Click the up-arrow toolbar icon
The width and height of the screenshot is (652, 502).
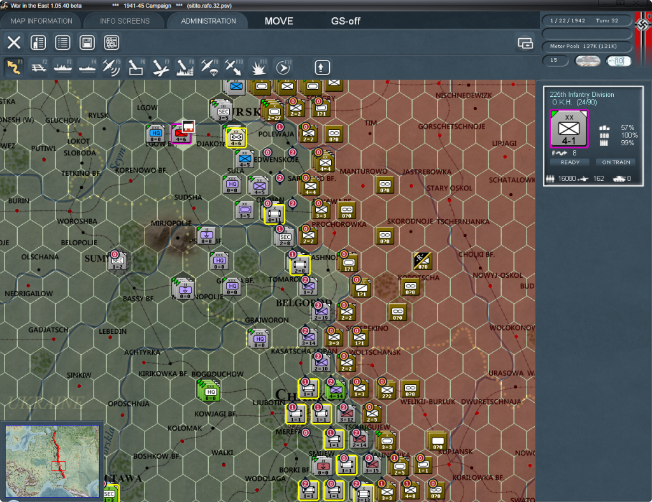pyautogui.click(x=322, y=67)
